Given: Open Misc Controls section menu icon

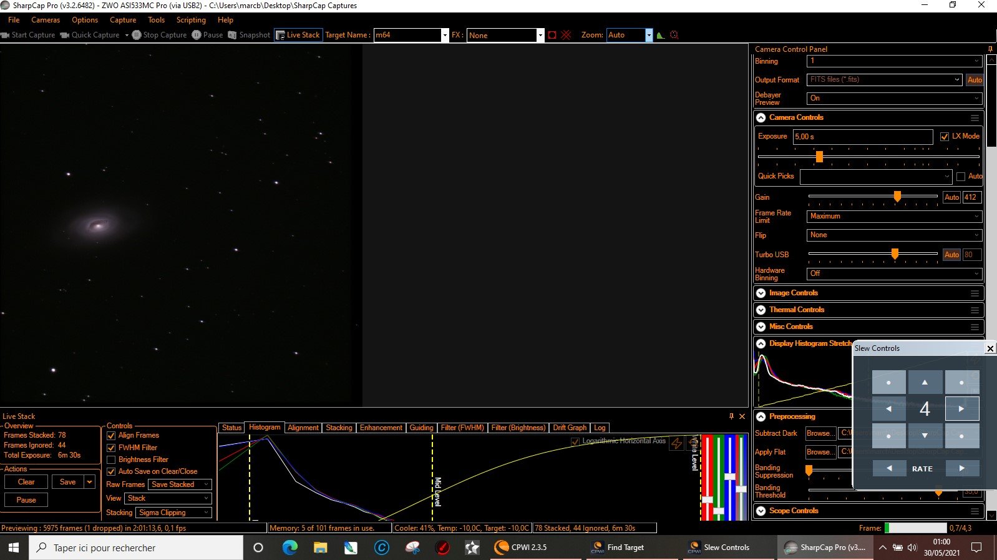Looking at the screenshot, I should [x=975, y=327].
